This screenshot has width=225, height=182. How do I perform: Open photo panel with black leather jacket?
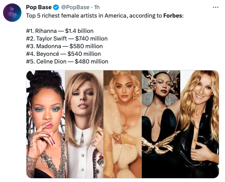[200, 124]
